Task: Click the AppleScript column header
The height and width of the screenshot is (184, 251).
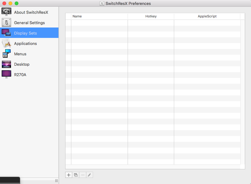Action: 207,16
